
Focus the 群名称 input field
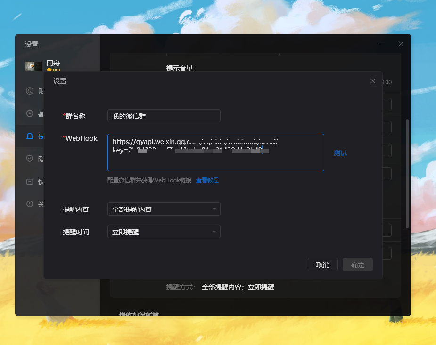(x=164, y=116)
